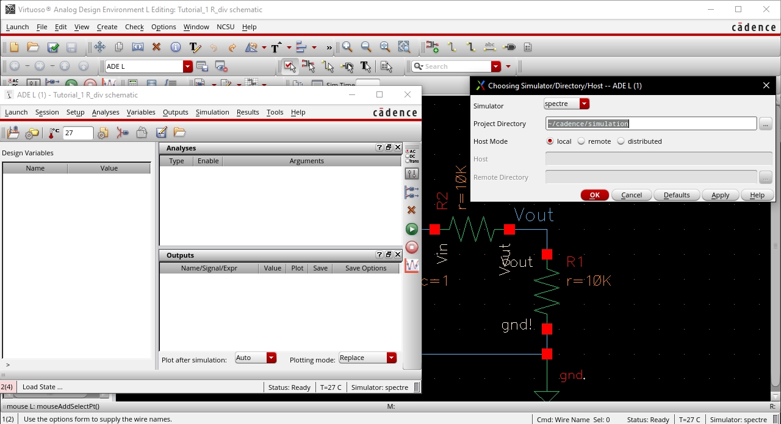The height and width of the screenshot is (424, 781).
Task: Click the Arguments column header in Analyses
Action: (x=306, y=161)
